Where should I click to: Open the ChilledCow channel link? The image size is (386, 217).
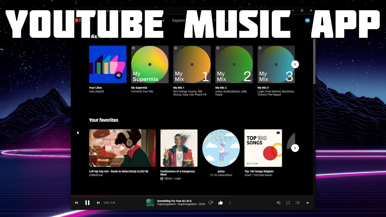(x=96, y=175)
